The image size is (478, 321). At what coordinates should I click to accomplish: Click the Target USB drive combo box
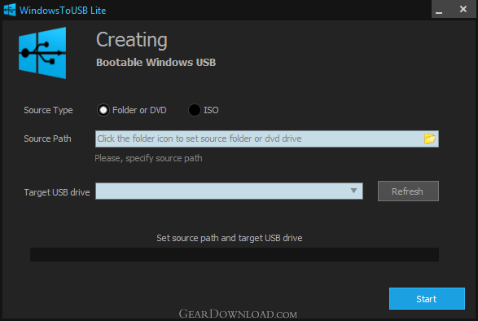(229, 191)
